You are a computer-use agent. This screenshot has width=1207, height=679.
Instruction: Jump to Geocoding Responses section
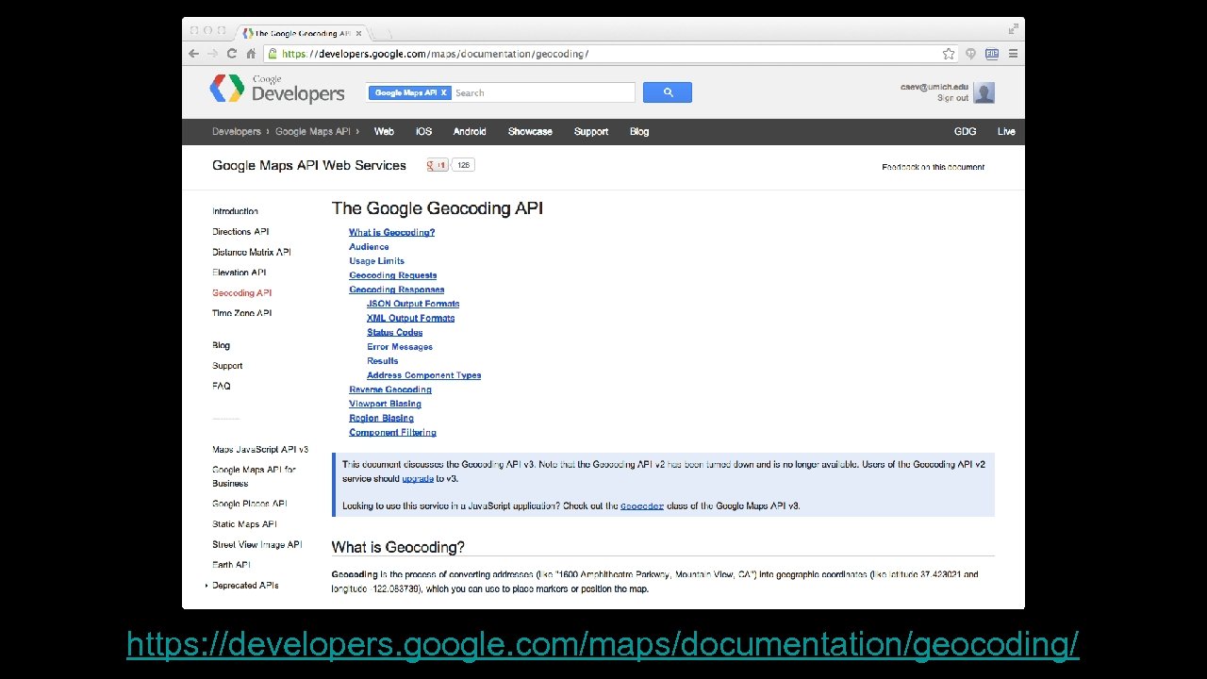click(x=396, y=290)
